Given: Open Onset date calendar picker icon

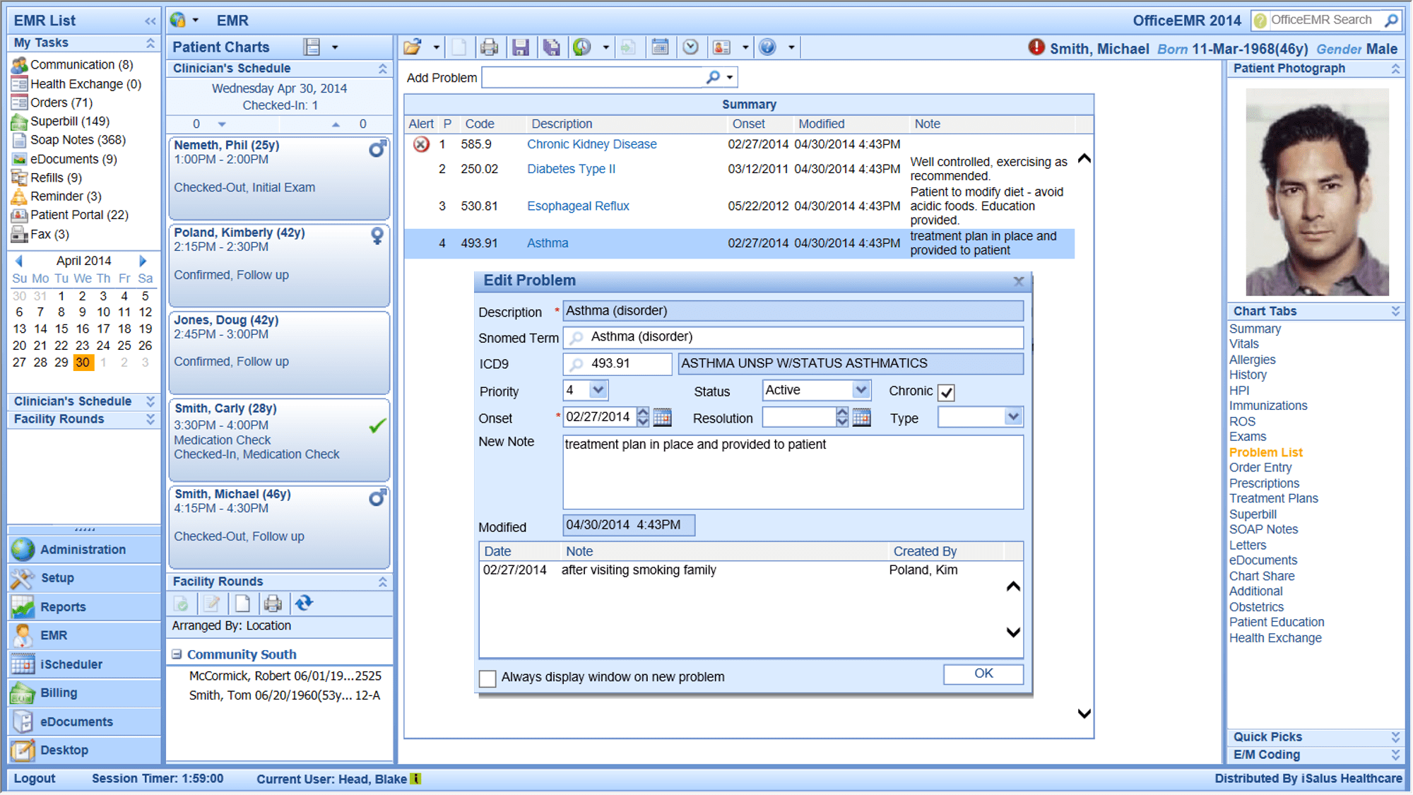Looking at the screenshot, I should click(662, 418).
